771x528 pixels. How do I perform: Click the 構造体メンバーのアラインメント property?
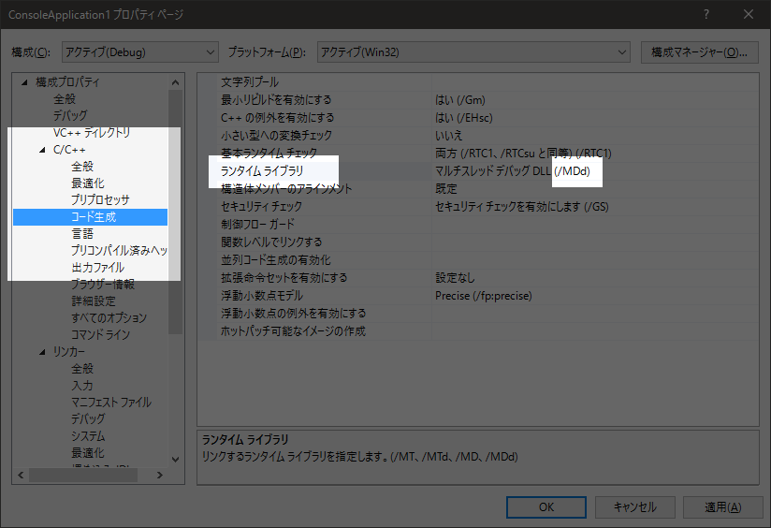(286, 188)
